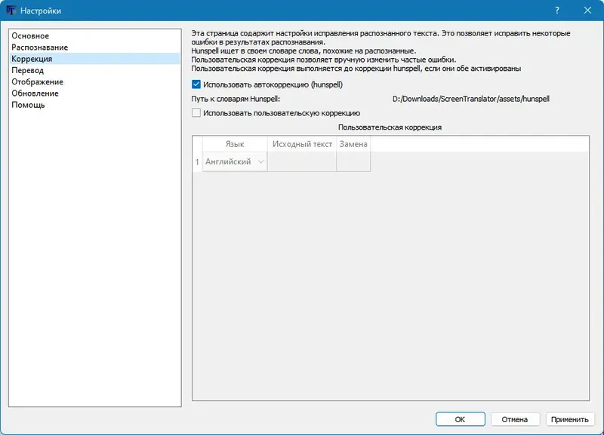
Task: Open the Перевод settings page
Action: (x=94, y=70)
